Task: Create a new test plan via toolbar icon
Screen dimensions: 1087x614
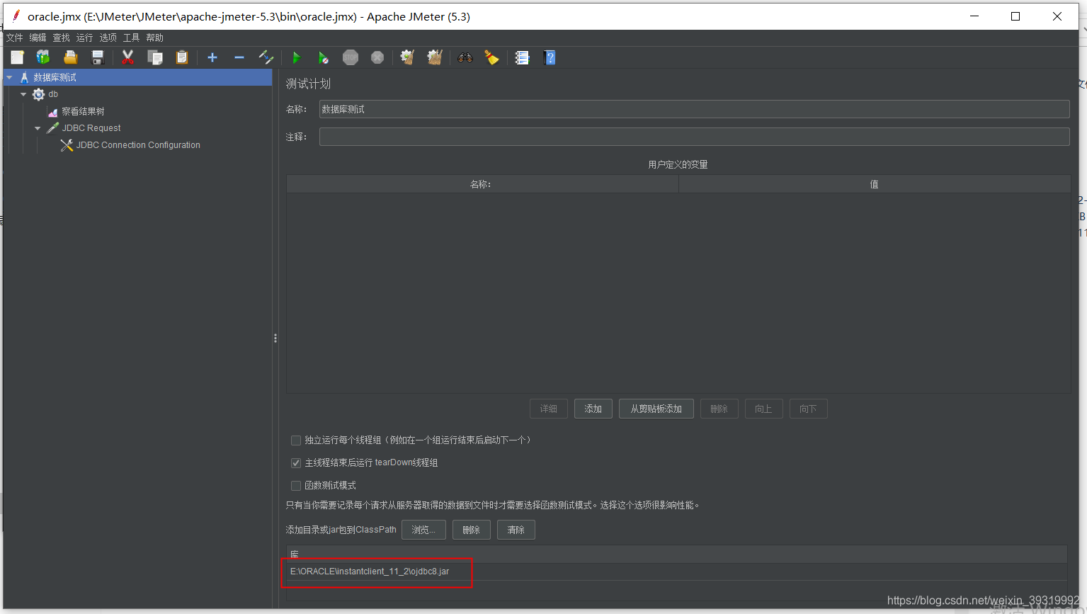Action: point(17,57)
